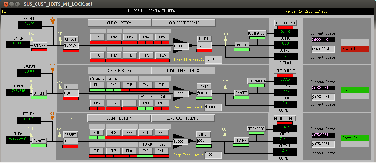Click HOLD OUTPUT for the P filter
This screenshot has height=163, width=376.
coord(285,71)
